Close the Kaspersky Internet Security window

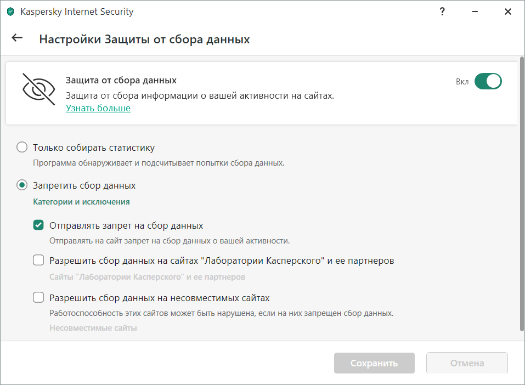pos(507,12)
